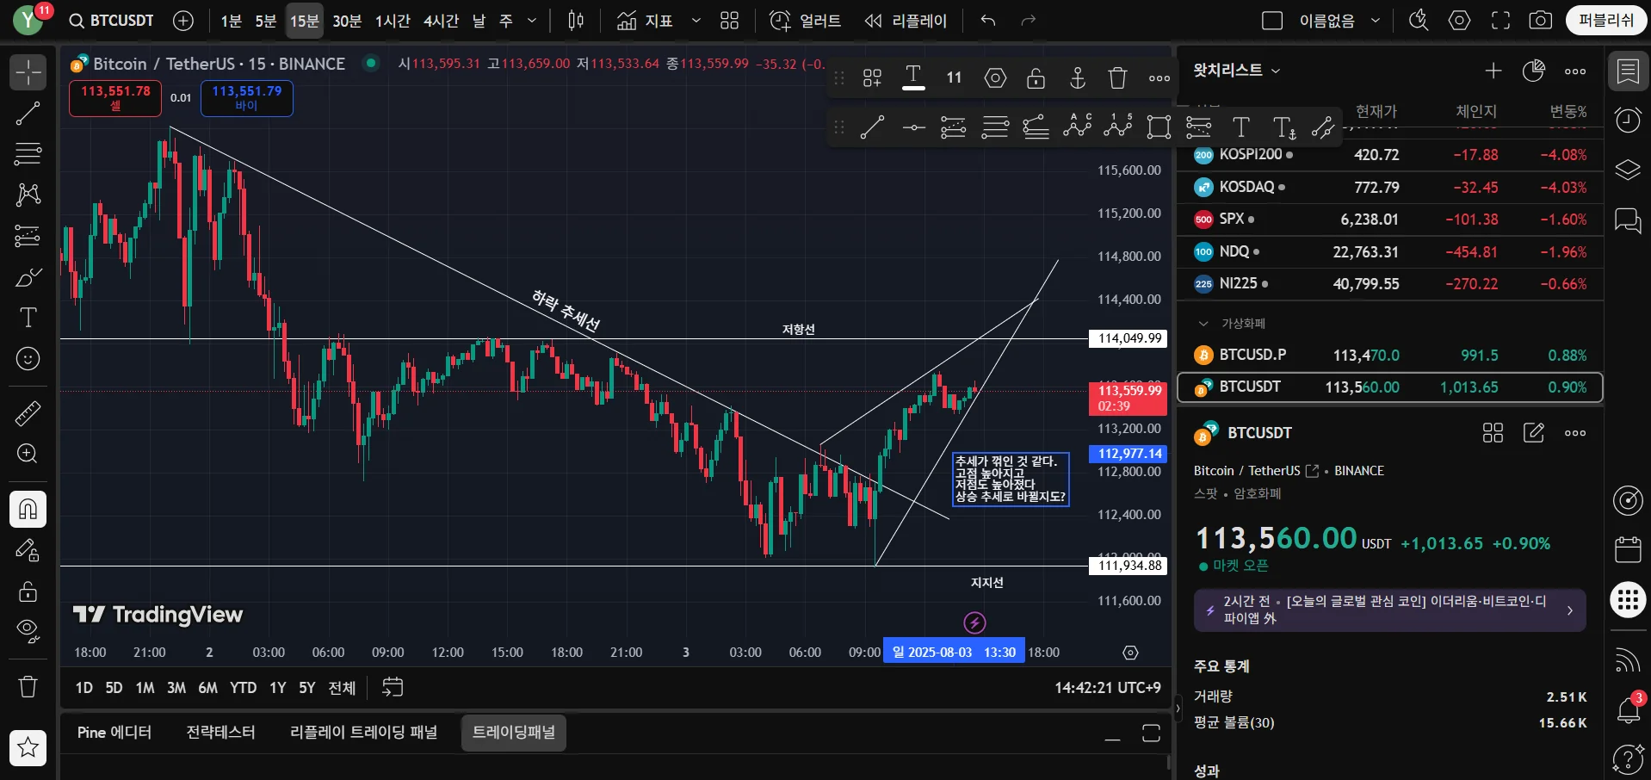This screenshot has width=1651, height=780.
Task: Open the 전략테스터 tab
Action: (x=220, y=733)
